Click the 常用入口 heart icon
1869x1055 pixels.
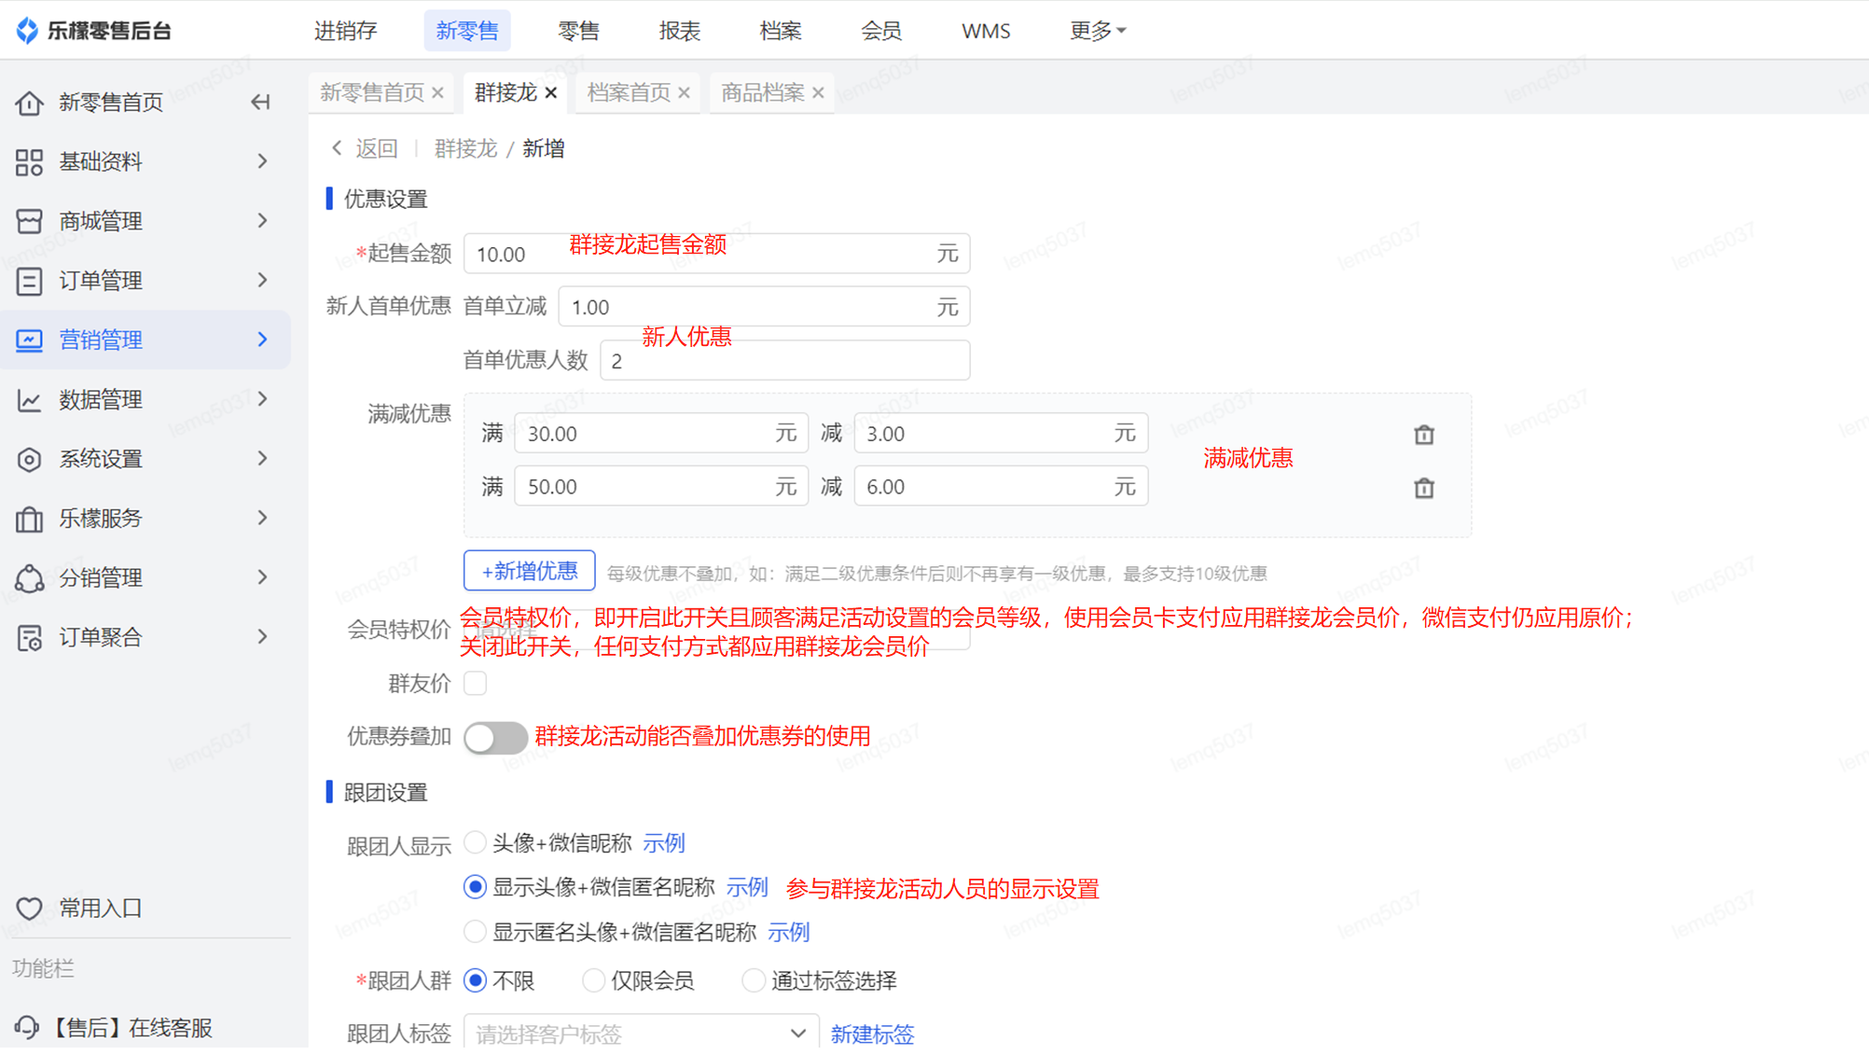(29, 908)
